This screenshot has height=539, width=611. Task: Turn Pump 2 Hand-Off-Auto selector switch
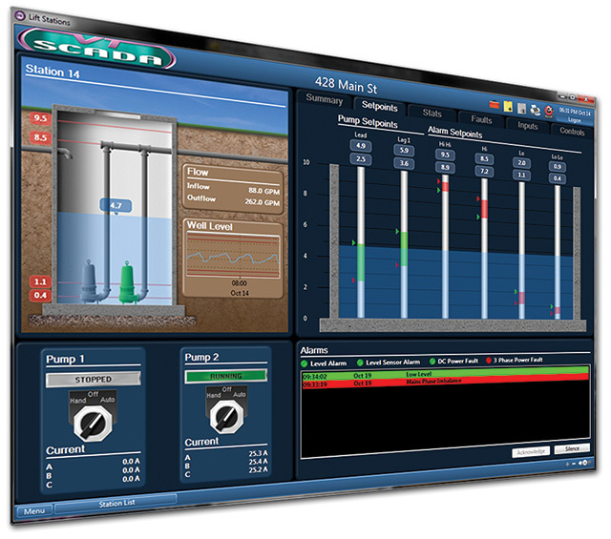point(226,415)
